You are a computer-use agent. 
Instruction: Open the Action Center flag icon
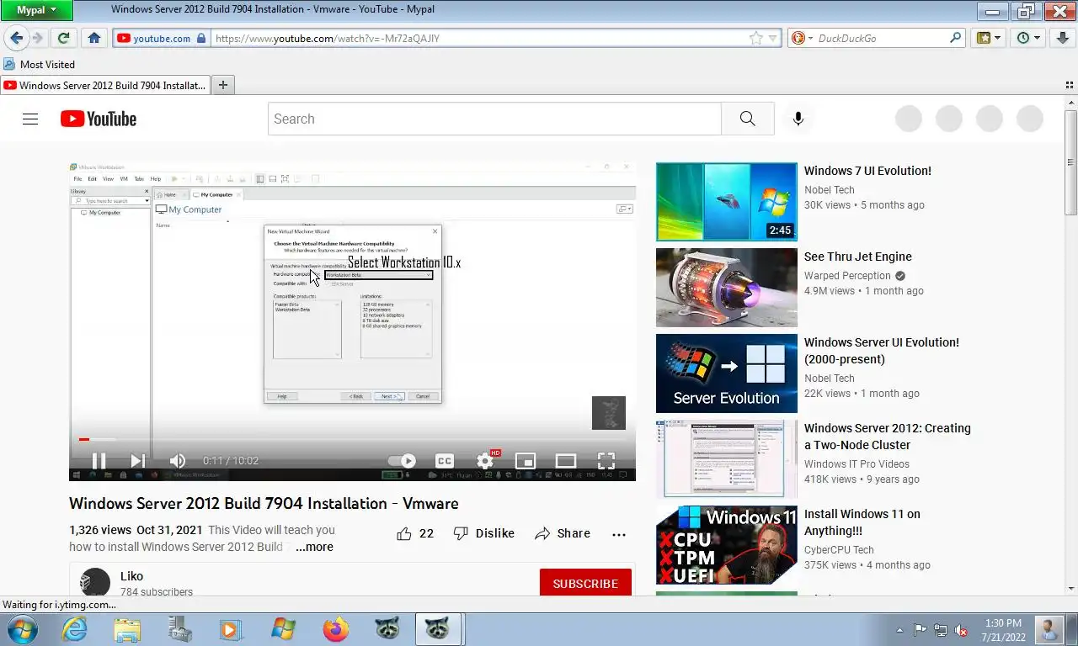coord(920,629)
